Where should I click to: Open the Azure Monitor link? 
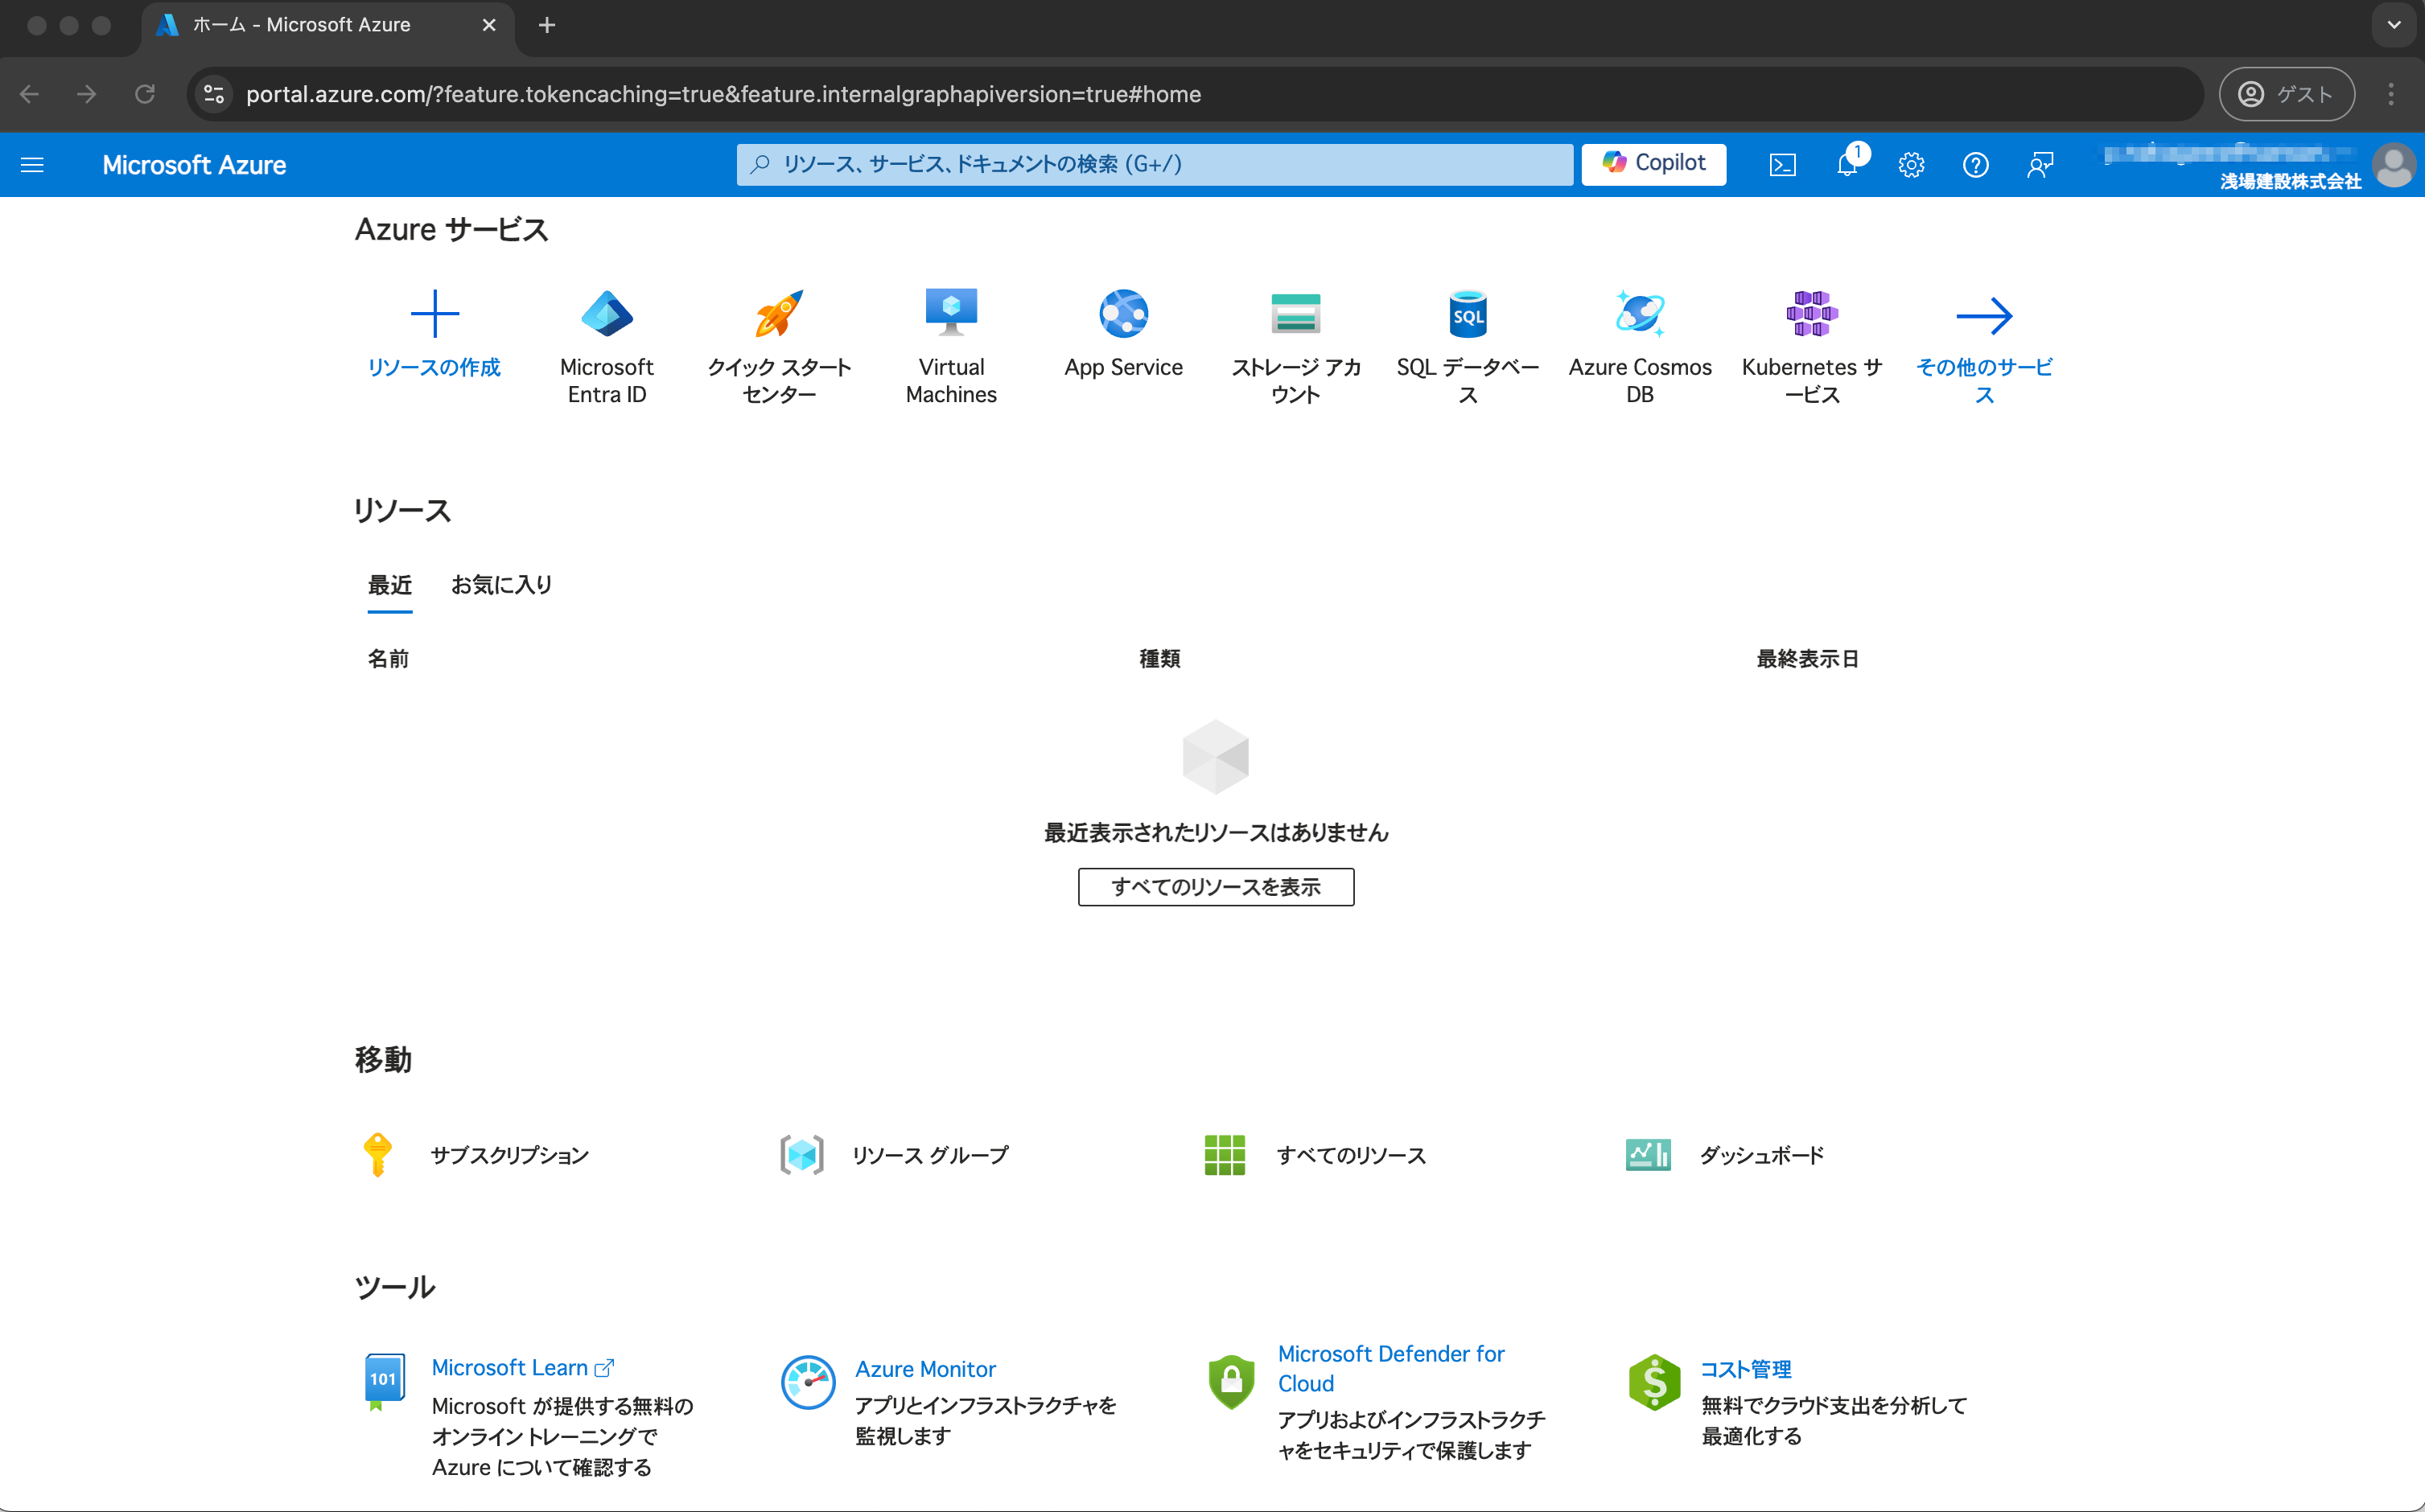[x=925, y=1369]
